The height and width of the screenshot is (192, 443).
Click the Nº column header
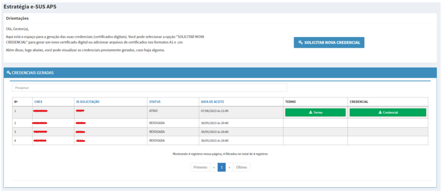pos(16,102)
